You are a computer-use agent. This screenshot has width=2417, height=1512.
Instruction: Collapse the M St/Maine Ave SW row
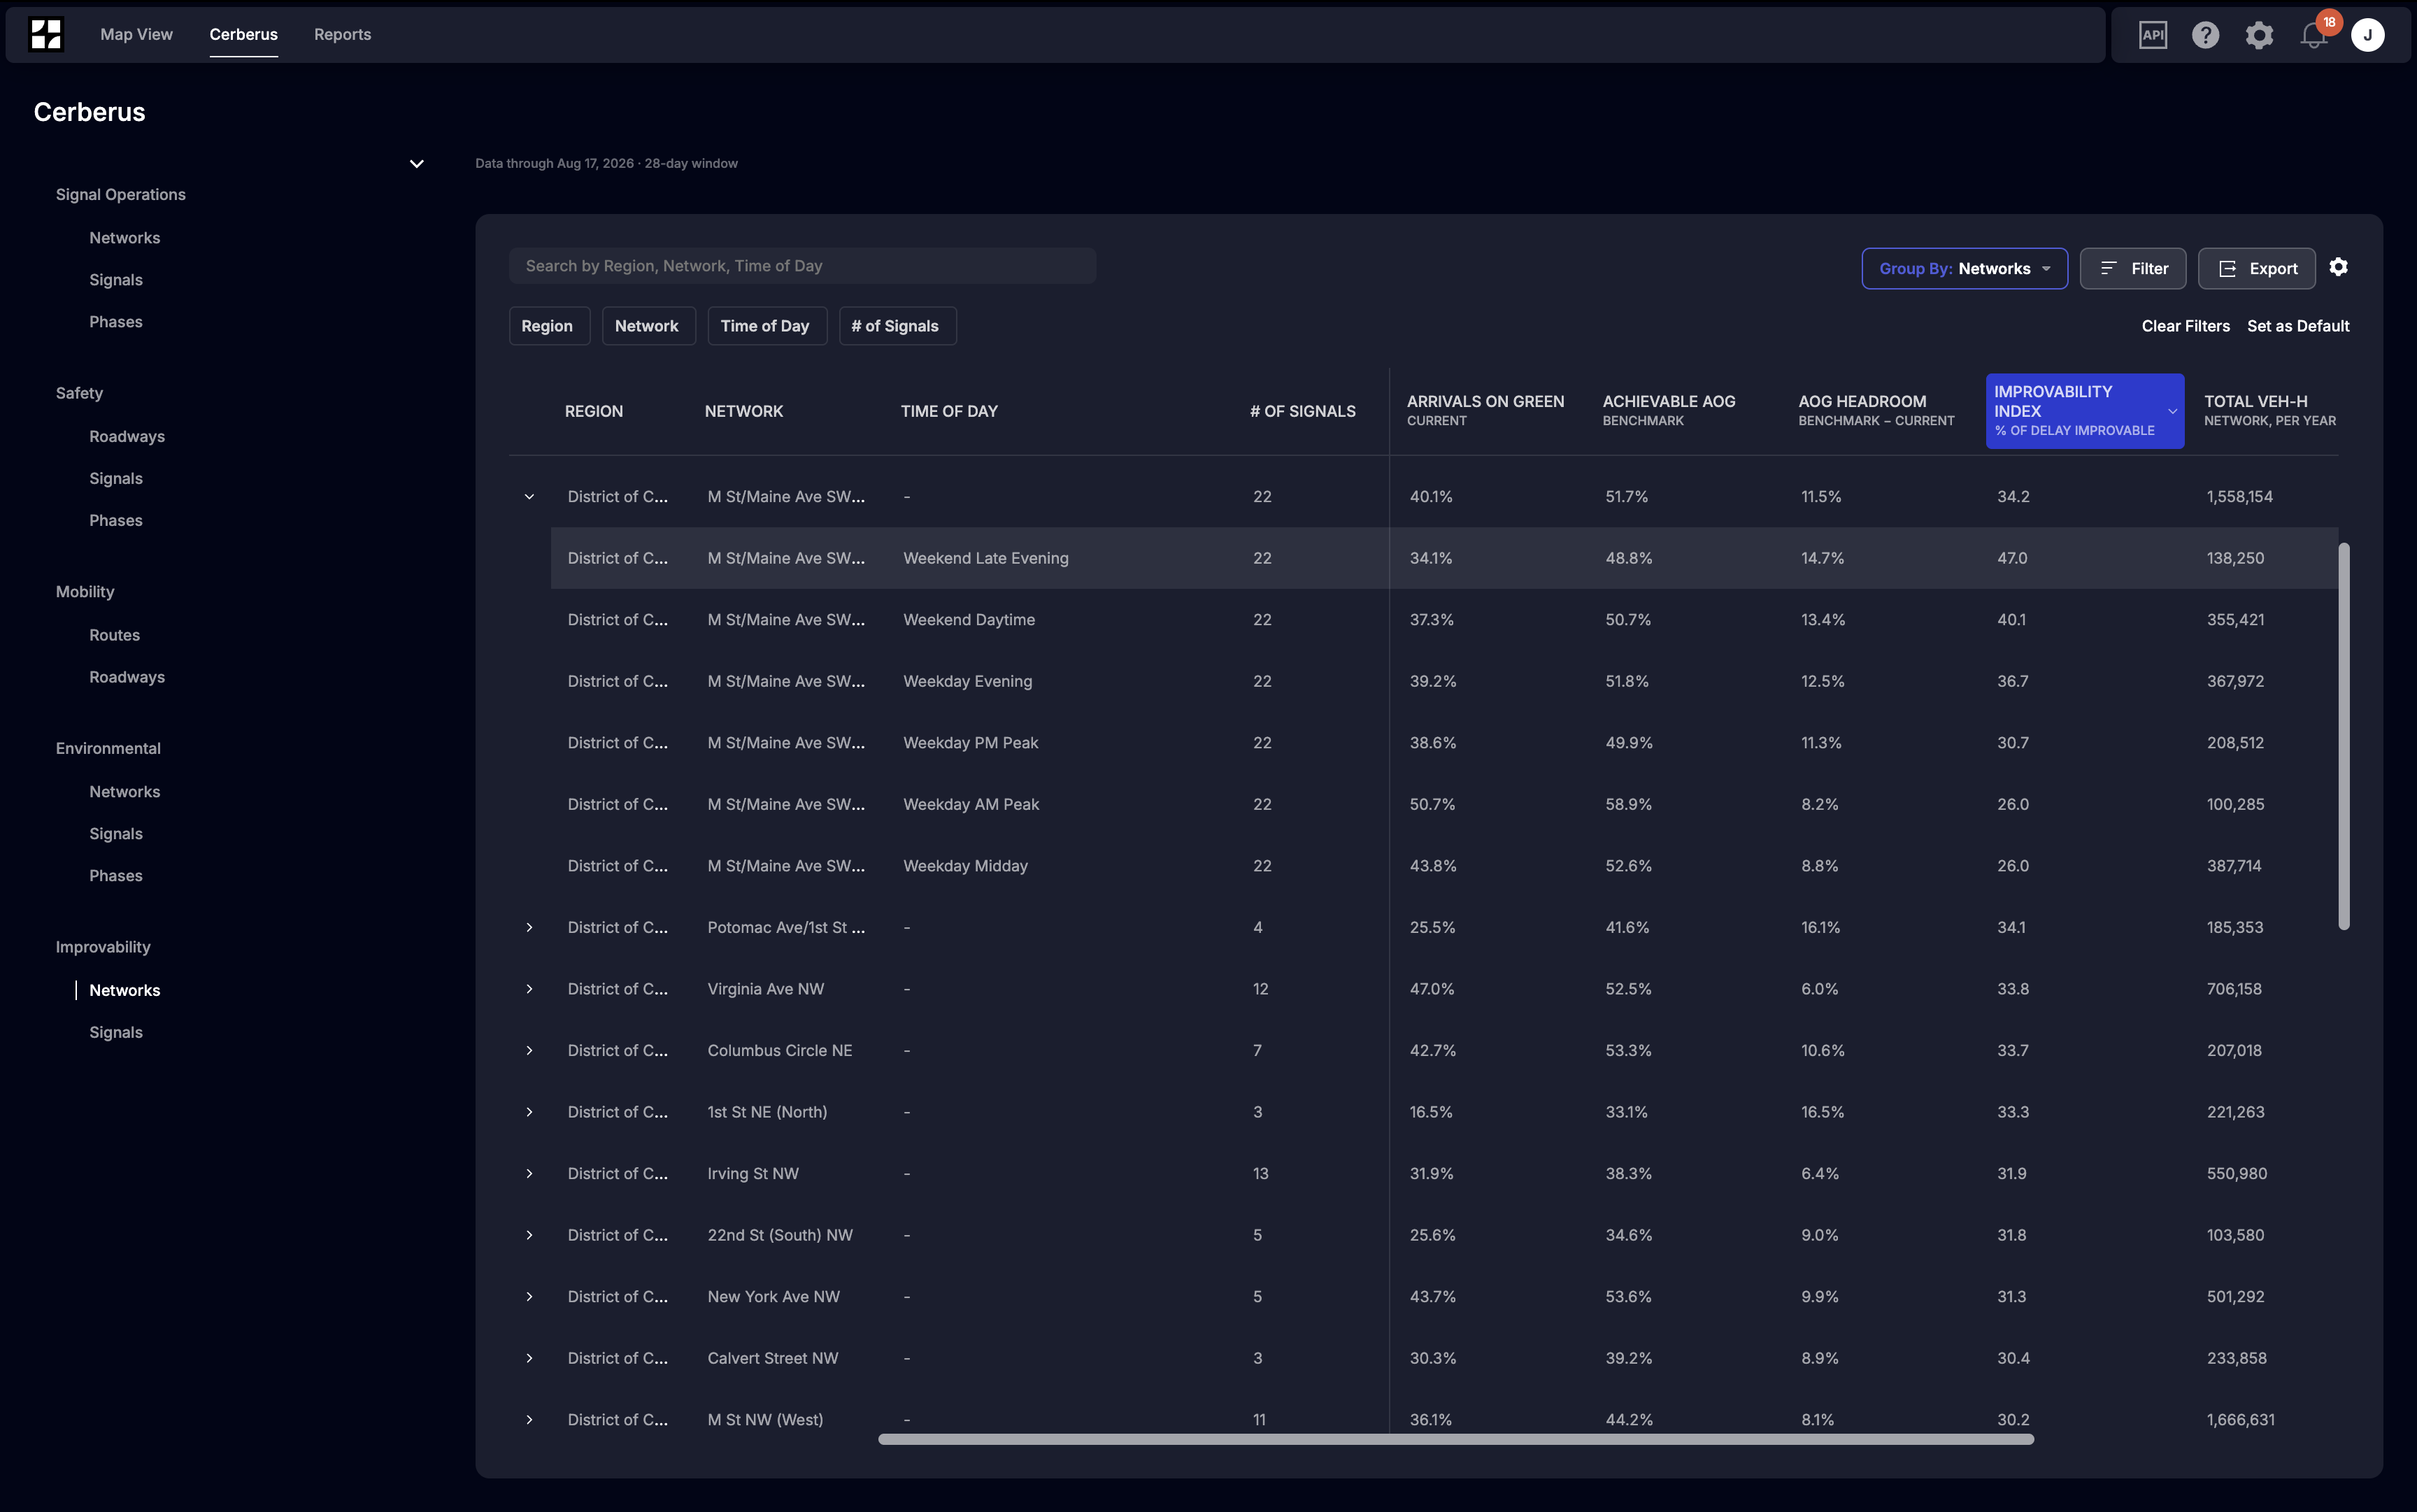pyautogui.click(x=529, y=497)
